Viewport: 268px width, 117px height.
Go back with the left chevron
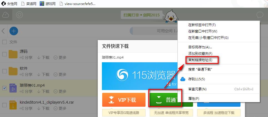[x=3, y=31]
